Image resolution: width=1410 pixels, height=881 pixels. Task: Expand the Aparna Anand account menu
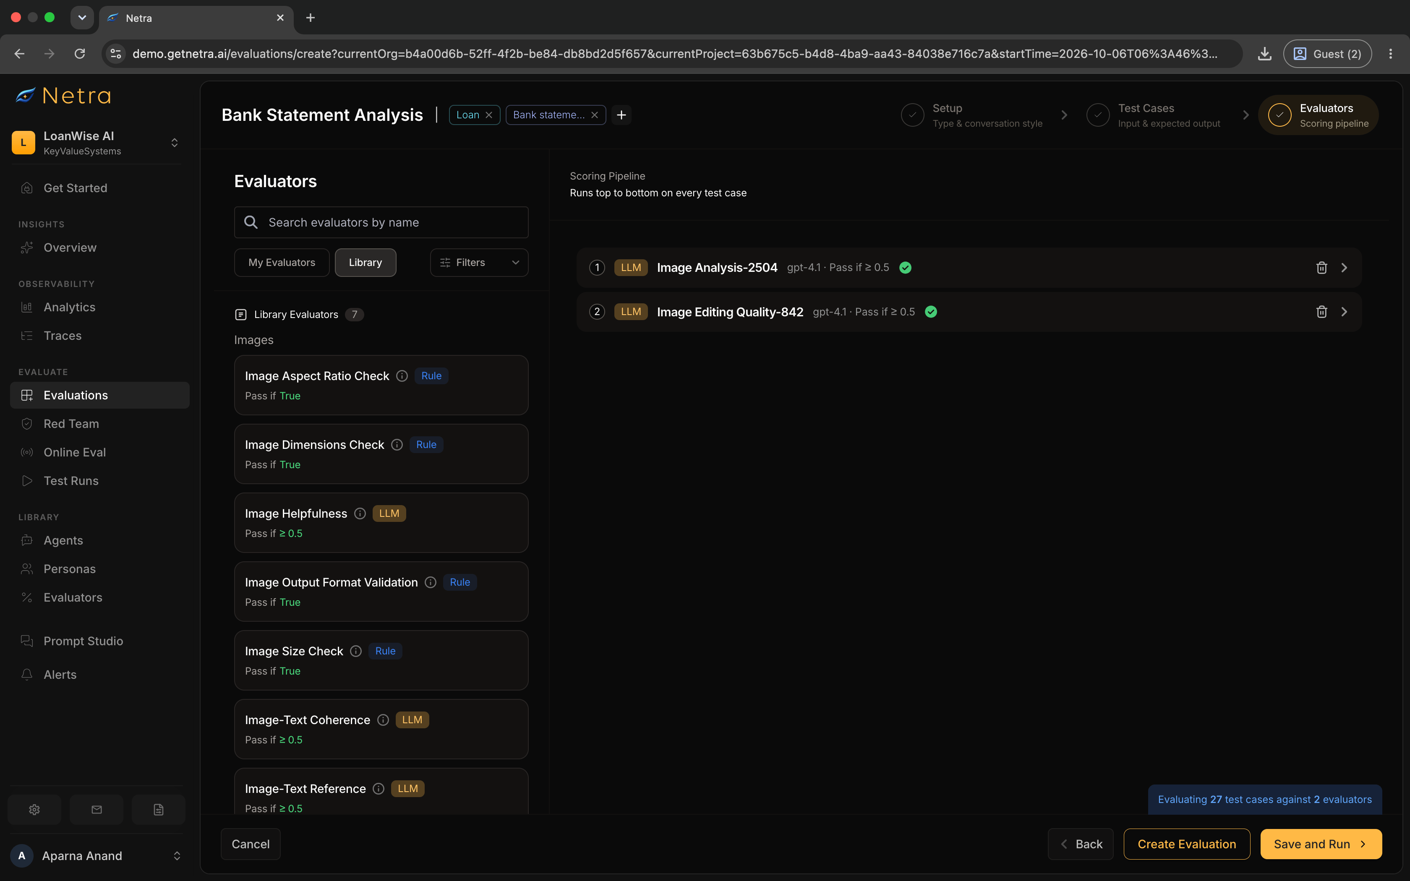pos(177,855)
